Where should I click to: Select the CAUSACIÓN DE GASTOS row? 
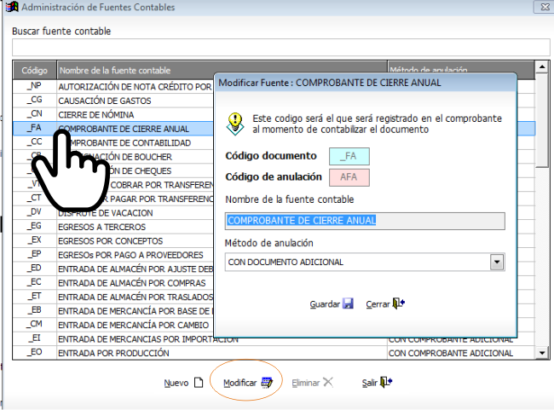coord(113,101)
